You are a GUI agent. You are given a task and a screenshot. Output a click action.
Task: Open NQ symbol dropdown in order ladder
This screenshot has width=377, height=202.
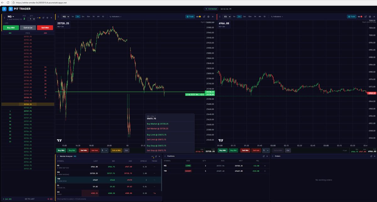coord(11,17)
